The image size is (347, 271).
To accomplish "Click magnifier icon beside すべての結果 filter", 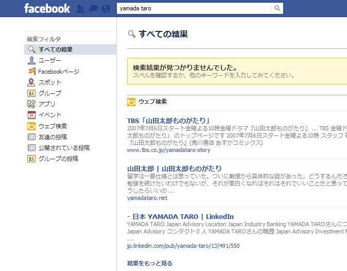I will coord(32,49).
